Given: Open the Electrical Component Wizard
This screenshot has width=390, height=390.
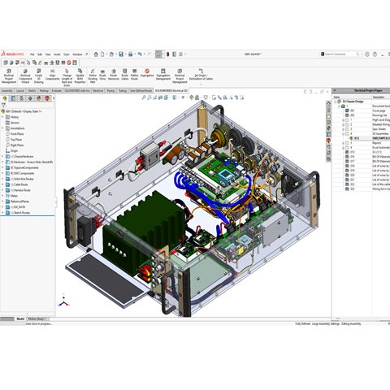Looking at the screenshot, I should pos(25,76).
